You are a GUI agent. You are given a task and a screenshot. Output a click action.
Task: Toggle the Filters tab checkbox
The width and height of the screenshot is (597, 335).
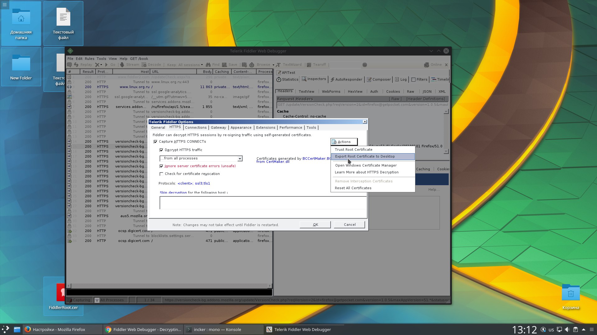pyautogui.click(x=413, y=80)
